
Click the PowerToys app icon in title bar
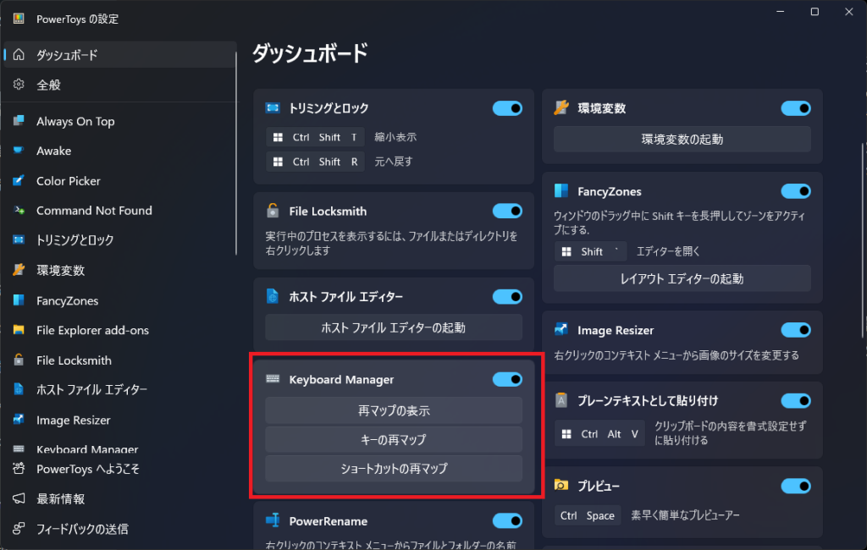tap(19, 19)
